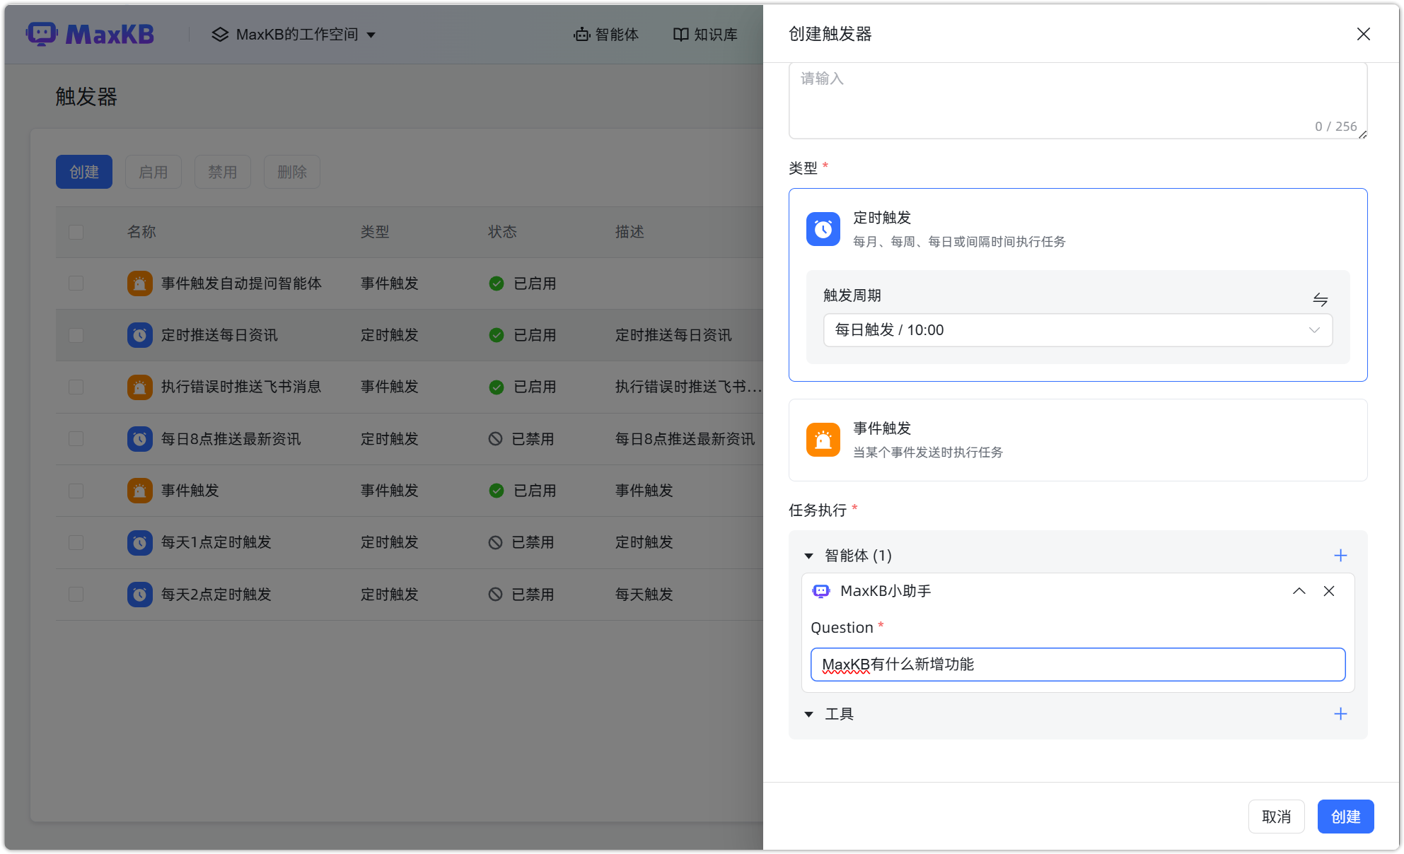The width and height of the screenshot is (1404, 854).
Task: Click the MaxKB logo icon
Action: click(x=42, y=33)
